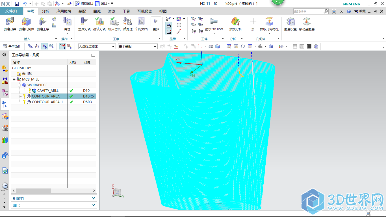
Task: Click the Switch Window (切换窗口) button
Action: [x=84, y=4]
